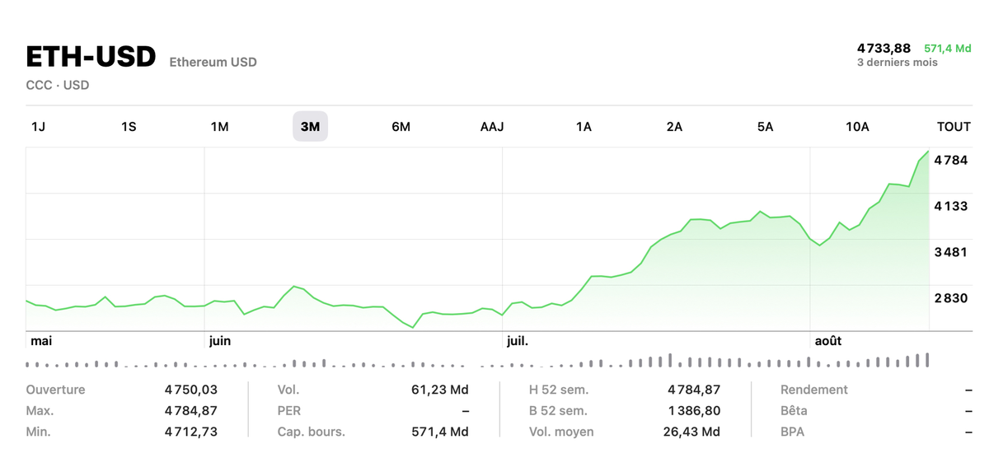Select the 1J time range tab
The image size is (989, 458).
coord(38,127)
